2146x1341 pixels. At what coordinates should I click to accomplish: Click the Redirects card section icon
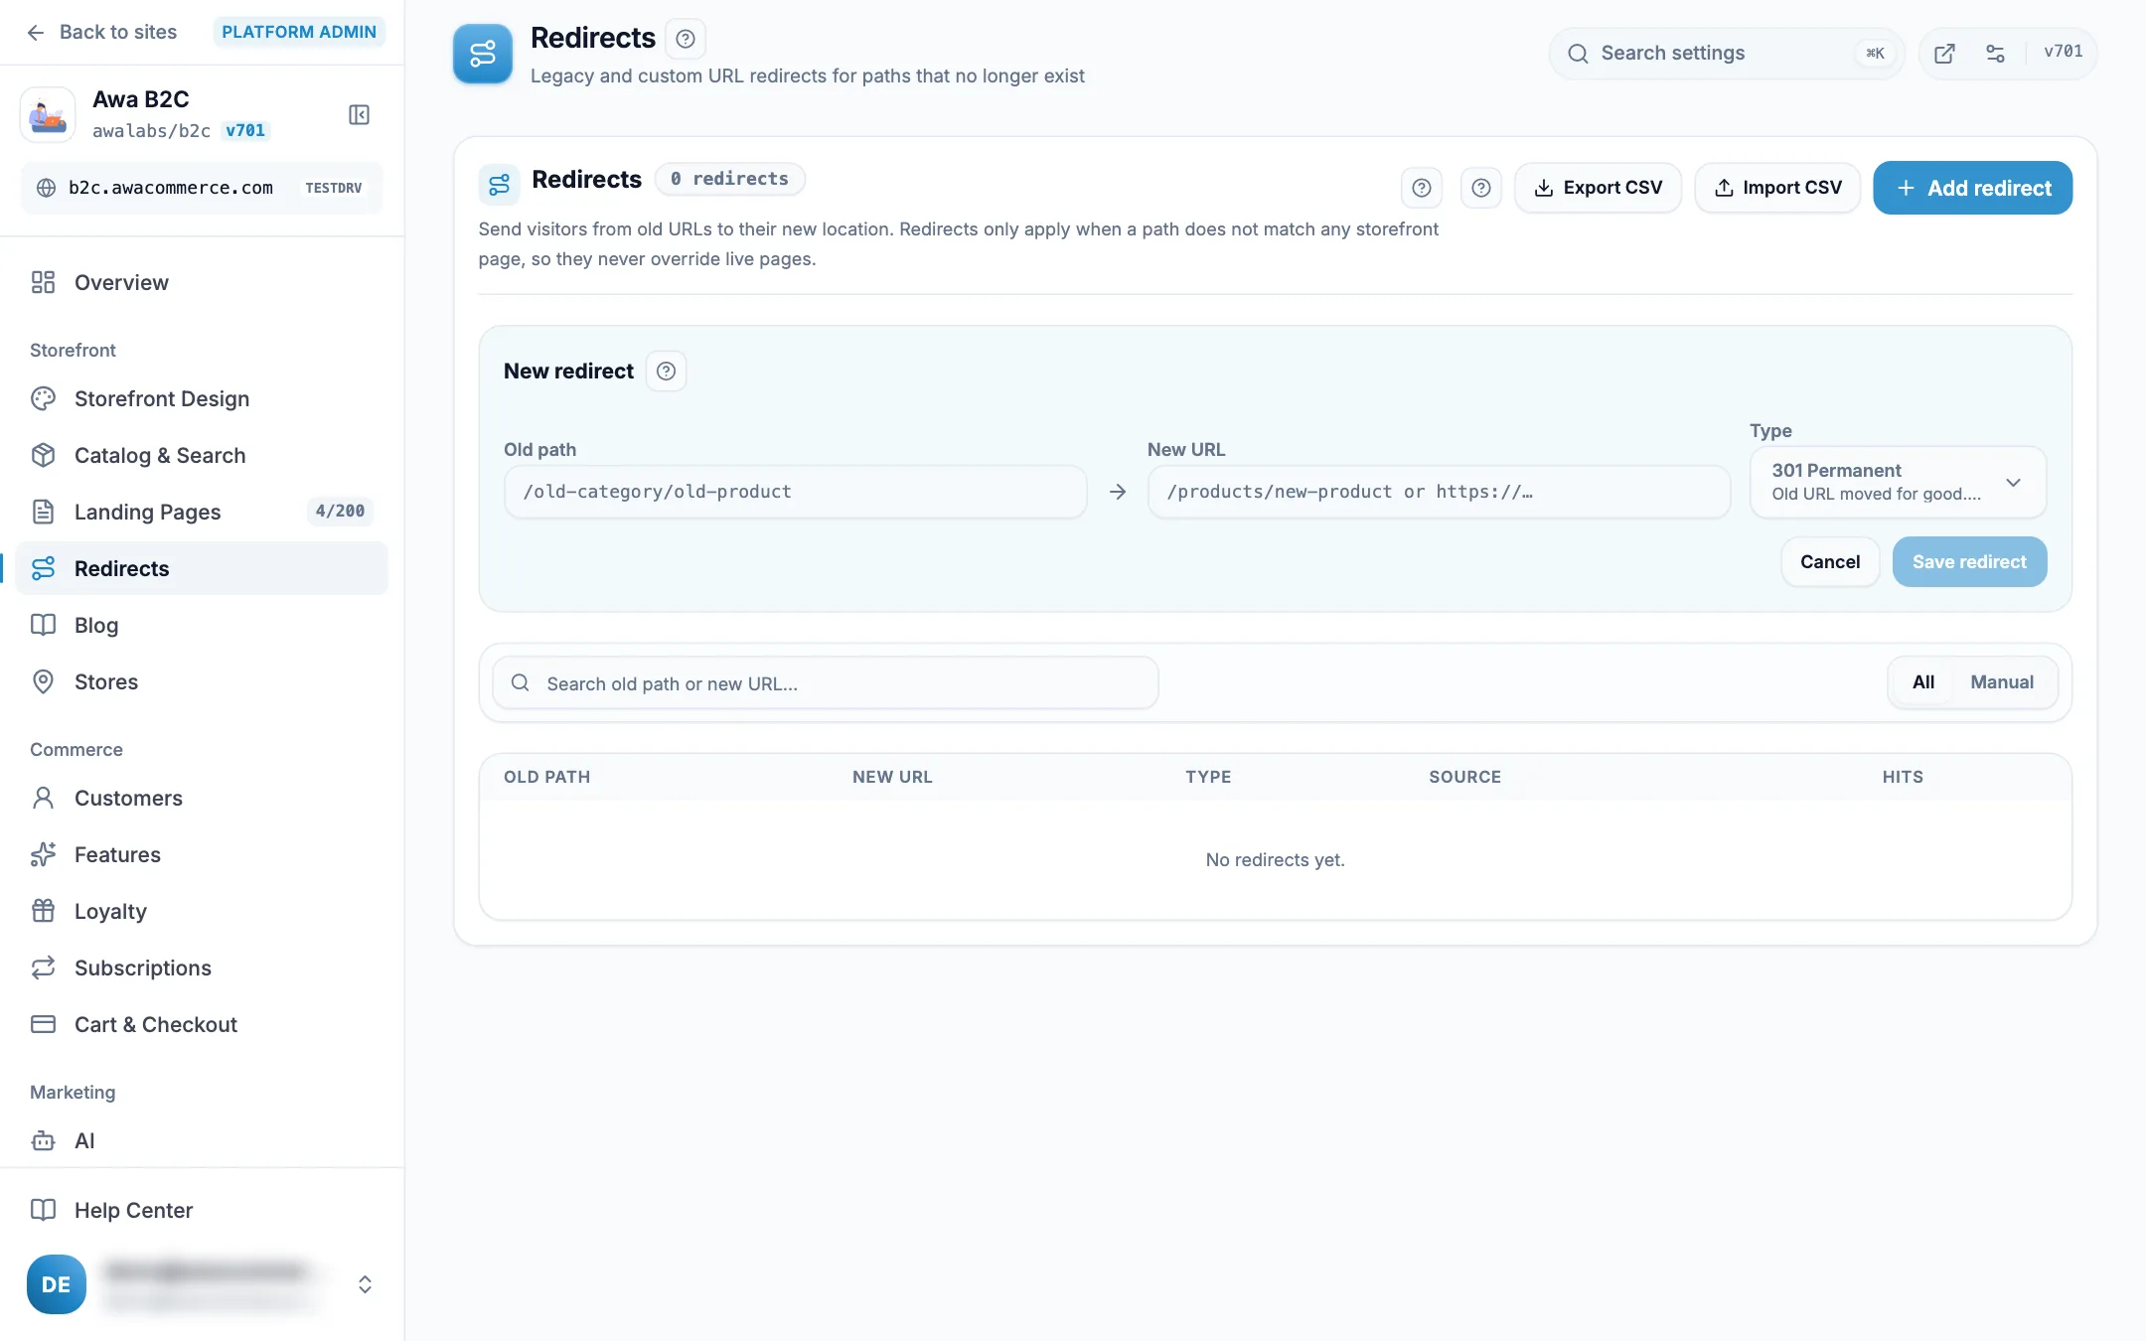coord(499,185)
